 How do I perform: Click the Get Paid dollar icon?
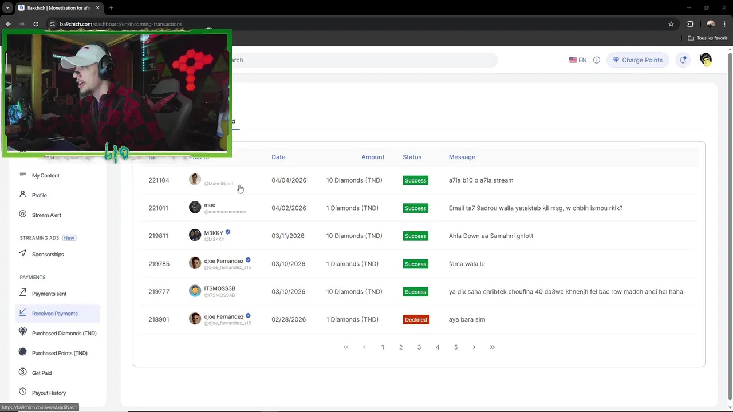coord(23,372)
